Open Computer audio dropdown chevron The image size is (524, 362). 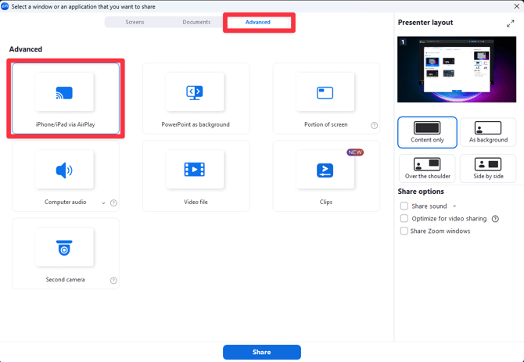coord(103,203)
